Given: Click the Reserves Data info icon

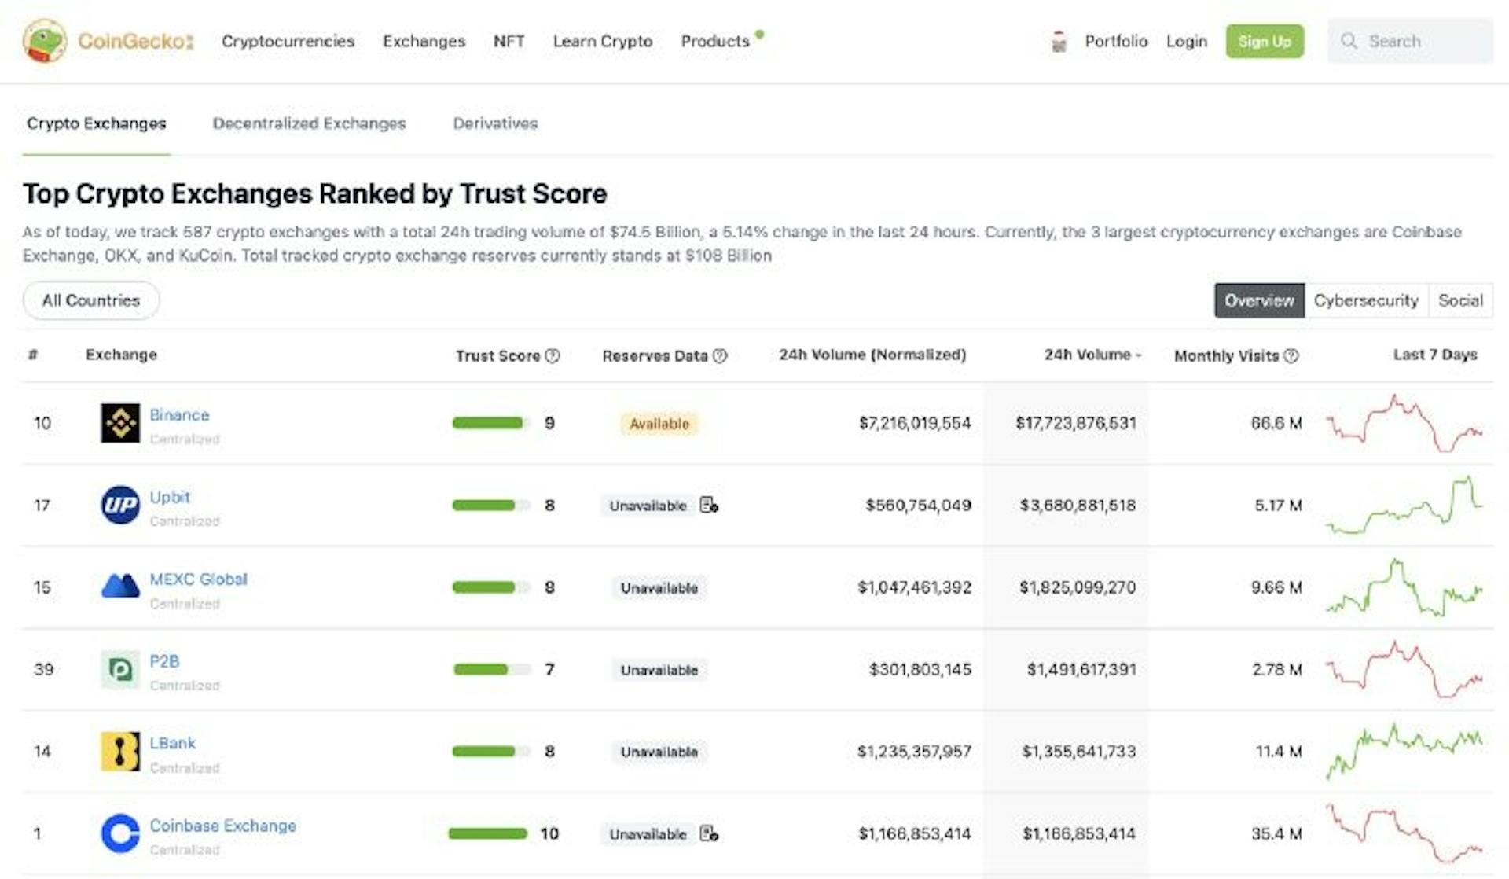Looking at the screenshot, I should [x=720, y=355].
